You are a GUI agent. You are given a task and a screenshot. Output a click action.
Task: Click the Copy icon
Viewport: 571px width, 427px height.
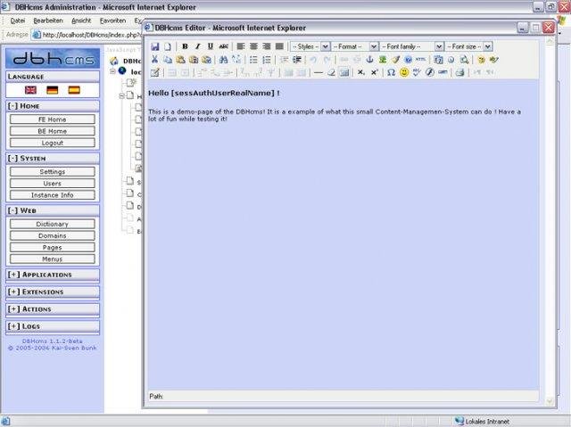pos(168,60)
